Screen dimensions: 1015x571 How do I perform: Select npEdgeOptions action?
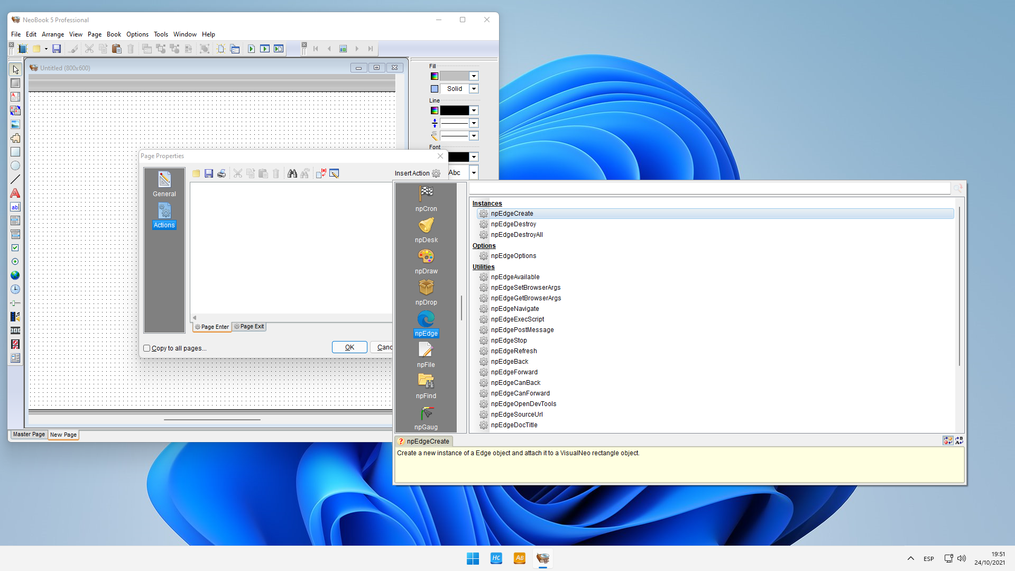[513, 256]
